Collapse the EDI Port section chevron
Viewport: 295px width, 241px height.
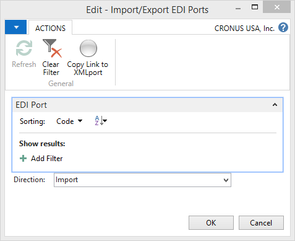pyautogui.click(x=275, y=105)
